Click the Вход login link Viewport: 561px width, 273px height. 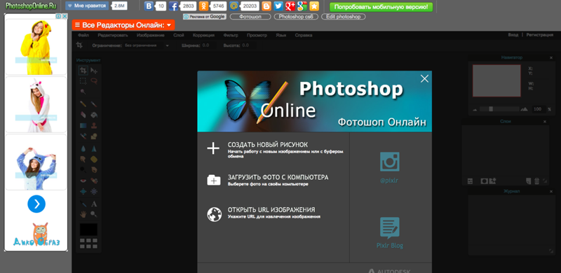point(513,35)
